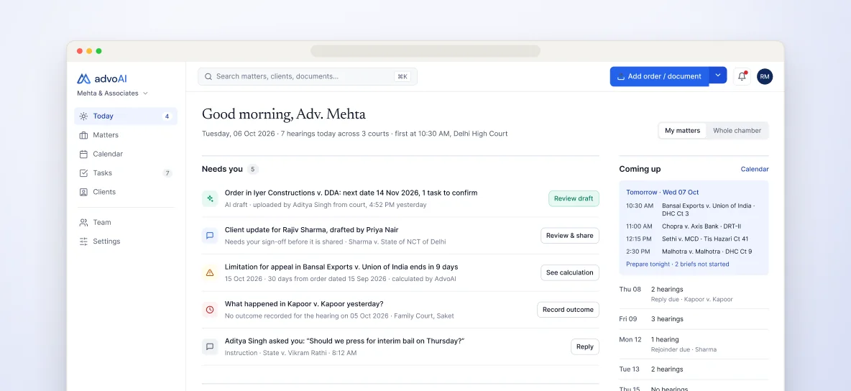This screenshot has height=391, width=851.
Task: Click Add order / document button
Action: [659, 77]
